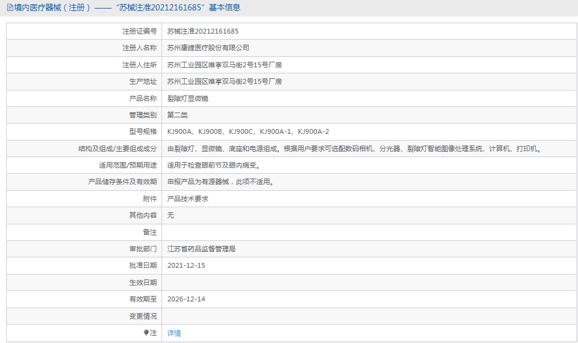Screen dimensions: 578x343
Task: Click intended use text 适用于检查眼前节及眼内病变
Action: tap(215, 165)
